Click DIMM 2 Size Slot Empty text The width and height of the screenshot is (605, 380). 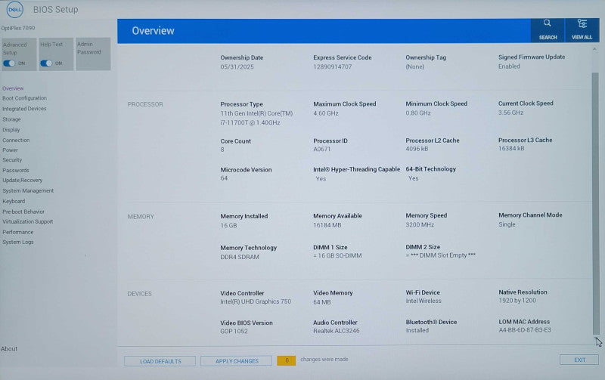(440, 255)
